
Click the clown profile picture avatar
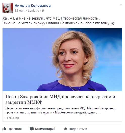[8, 8]
